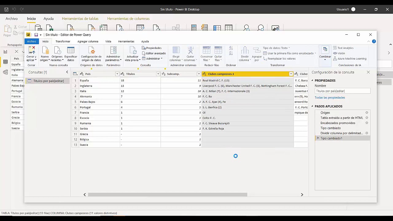Click the Quitar columnas icon

pyautogui.click(x=190, y=50)
